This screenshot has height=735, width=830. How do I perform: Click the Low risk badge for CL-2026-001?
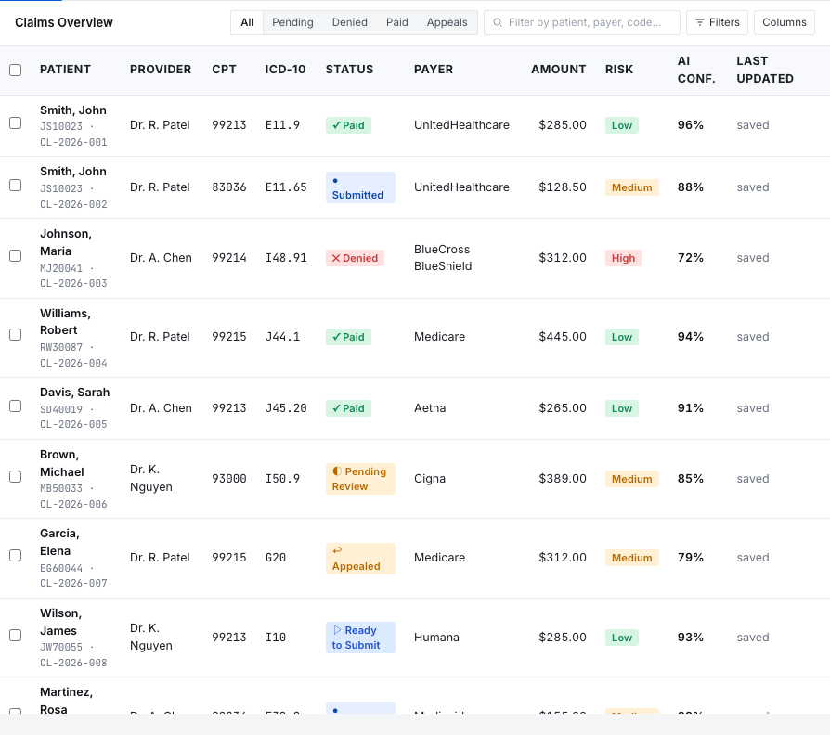[x=622, y=125]
